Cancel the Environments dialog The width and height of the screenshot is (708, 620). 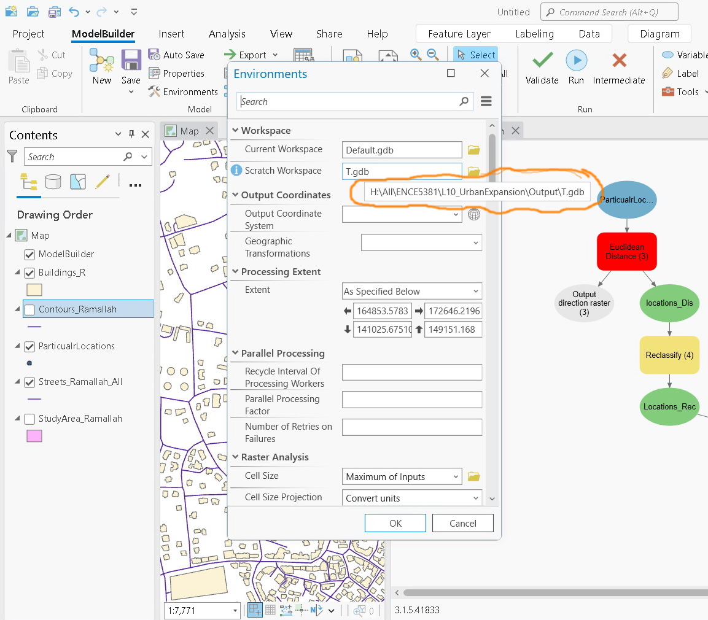[462, 523]
